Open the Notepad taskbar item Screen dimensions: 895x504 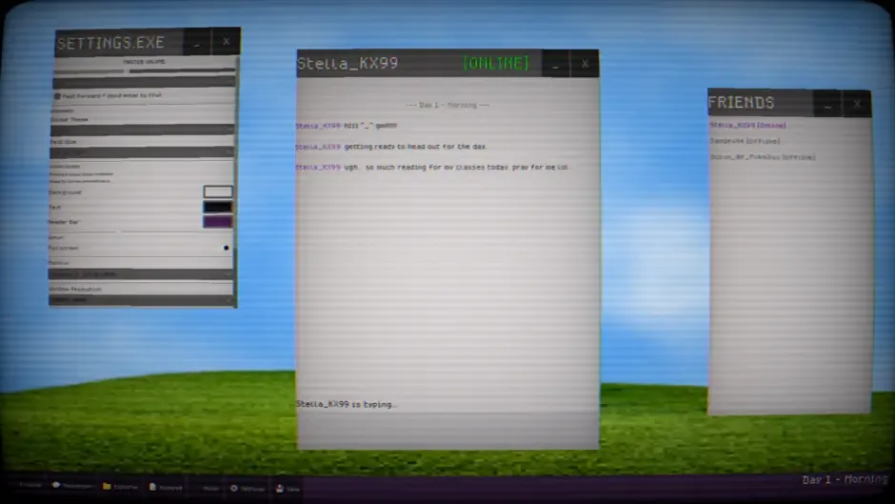click(166, 488)
